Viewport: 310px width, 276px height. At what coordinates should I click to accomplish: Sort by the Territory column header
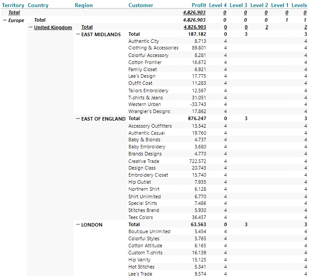pos(13,5)
